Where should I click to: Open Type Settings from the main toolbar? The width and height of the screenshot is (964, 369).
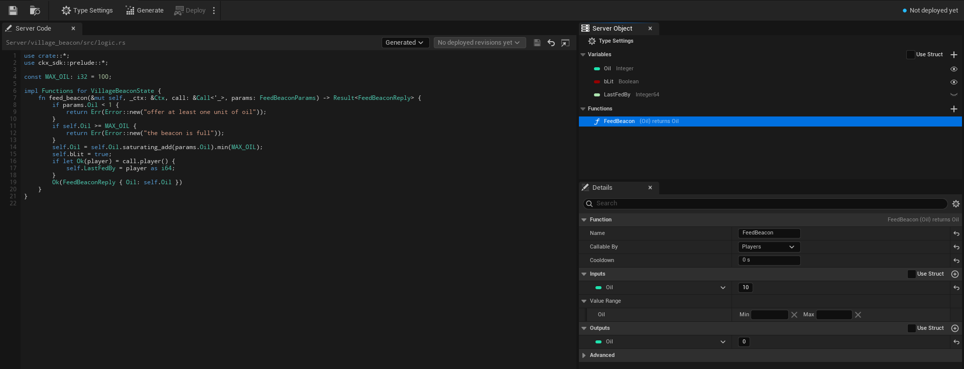click(87, 10)
